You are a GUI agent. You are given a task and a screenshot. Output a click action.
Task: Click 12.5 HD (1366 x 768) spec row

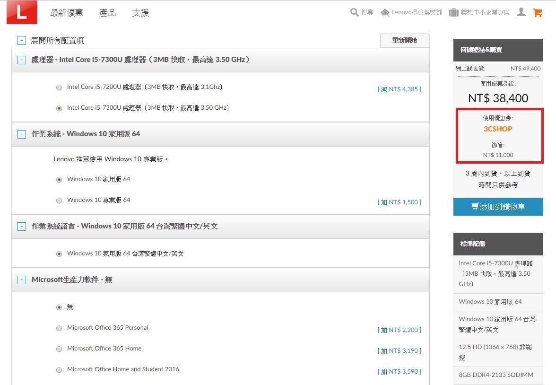coord(498,352)
